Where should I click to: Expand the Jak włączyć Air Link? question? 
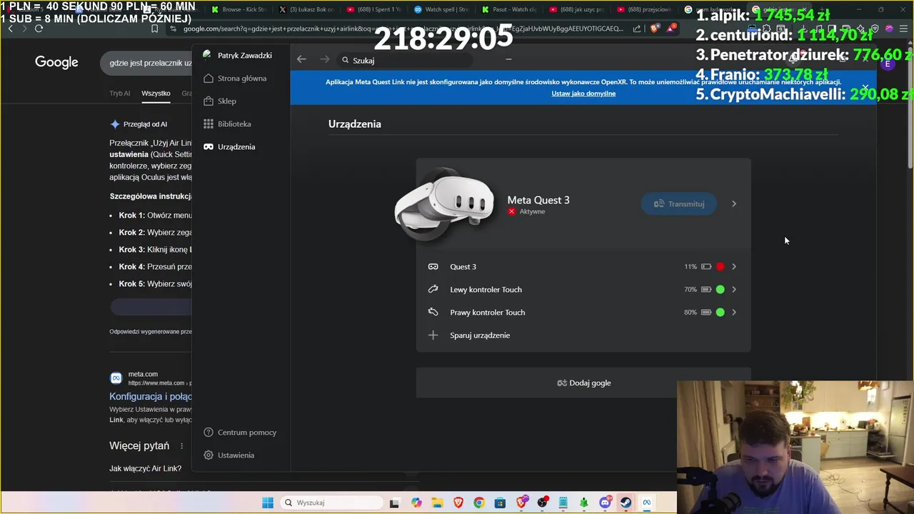(x=146, y=469)
